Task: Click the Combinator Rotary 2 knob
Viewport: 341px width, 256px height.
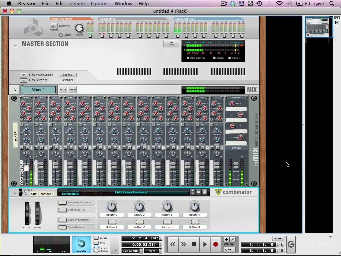Action: click(139, 207)
